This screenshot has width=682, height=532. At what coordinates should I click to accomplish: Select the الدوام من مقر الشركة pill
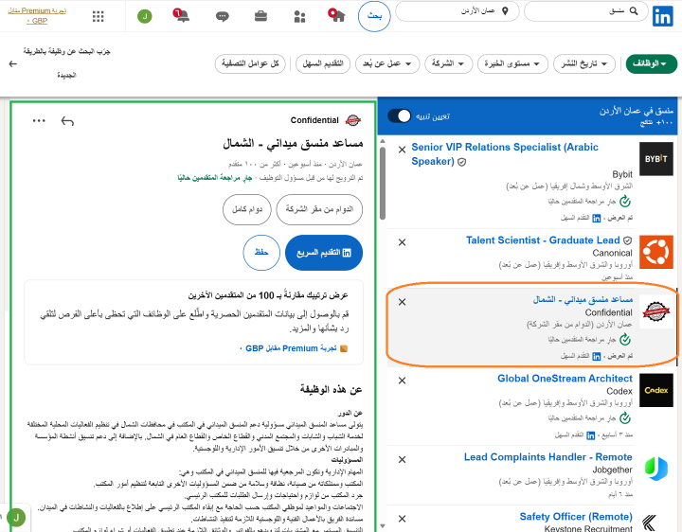319,209
